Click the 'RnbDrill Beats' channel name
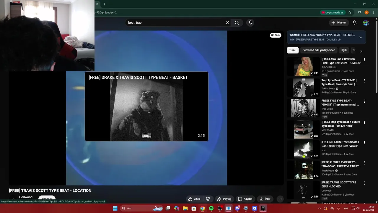378x213 pixels. coord(329,67)
